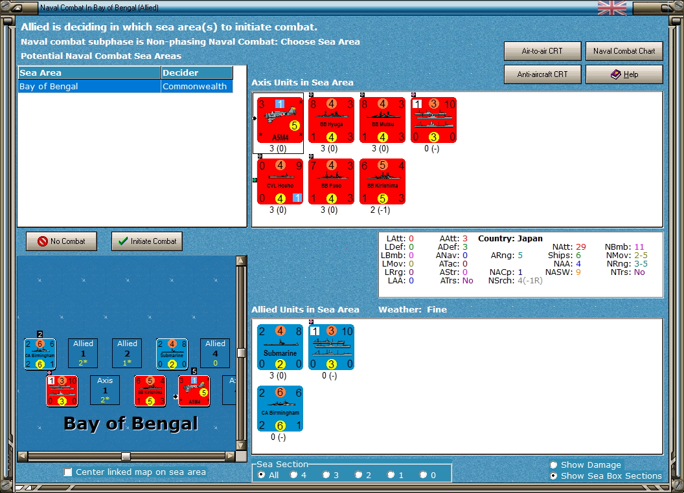Click the NAtt: 29 value in stats panel
This screenshot has height=493, width=684.
580,246
